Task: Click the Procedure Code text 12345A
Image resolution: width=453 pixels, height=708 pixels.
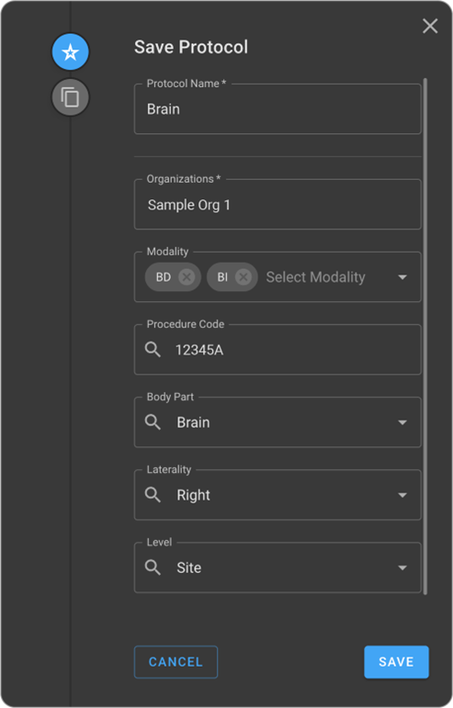Action: pos(199,350)
